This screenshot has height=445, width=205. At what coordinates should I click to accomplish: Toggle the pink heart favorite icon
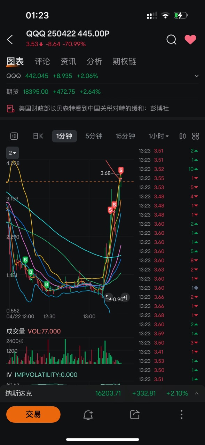pyautogui.click(x=190, y=40)
